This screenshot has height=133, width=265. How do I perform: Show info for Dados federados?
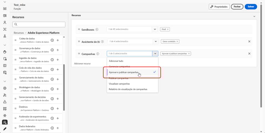pyautogui.click(x=52, y=128)
